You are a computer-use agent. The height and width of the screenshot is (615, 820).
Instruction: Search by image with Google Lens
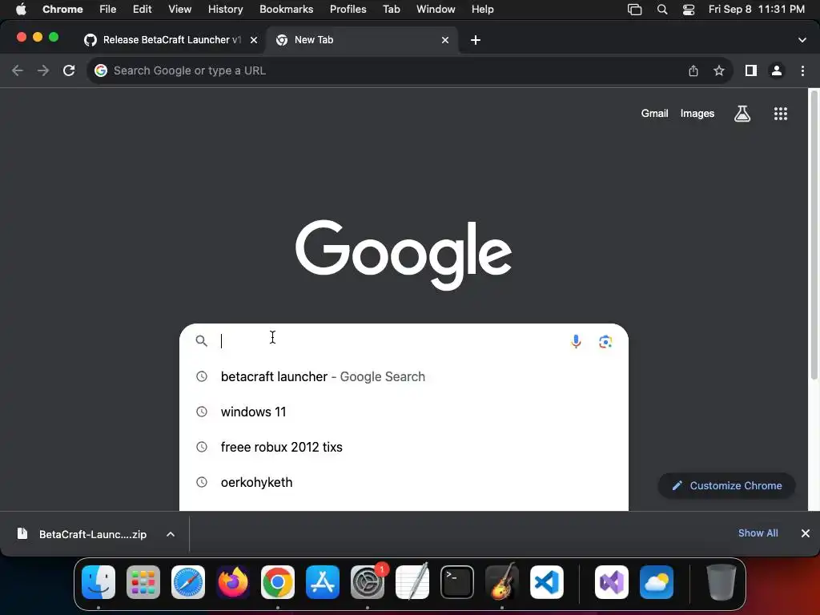click(x=605, y=341)
